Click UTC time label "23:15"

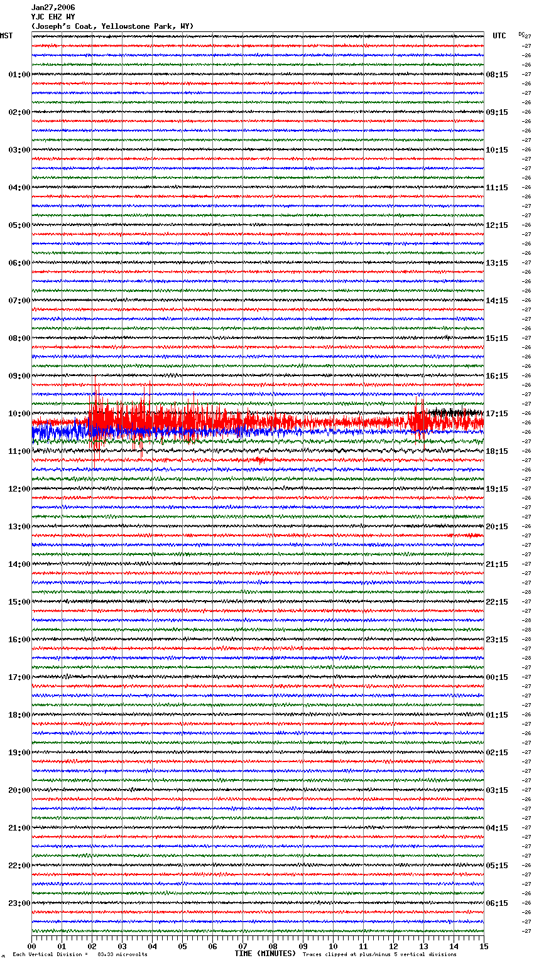pos(497,640)
